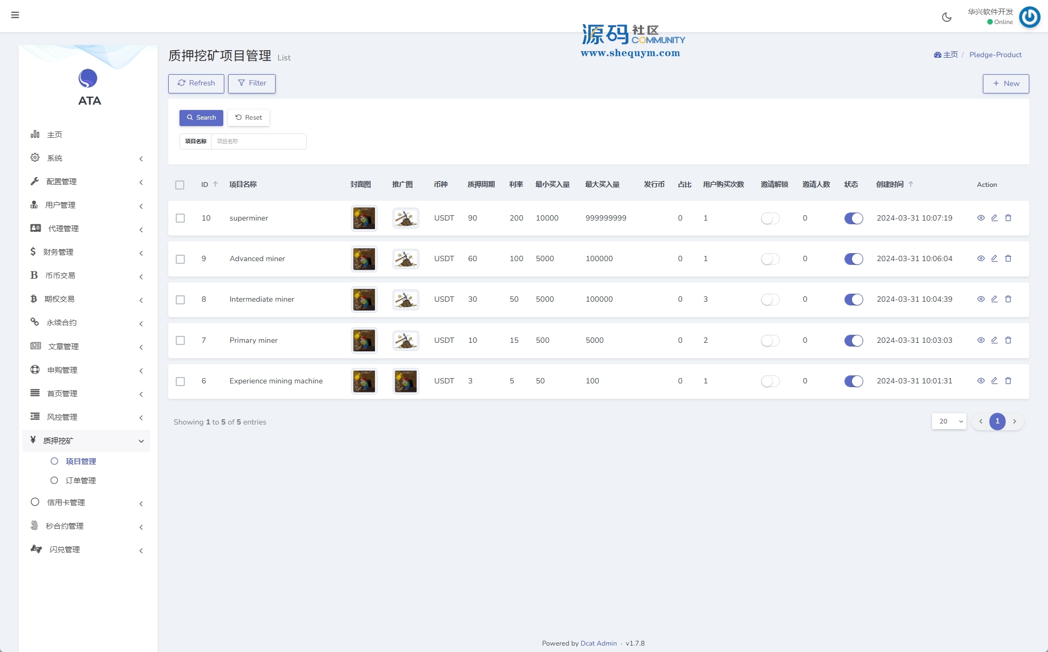Screen dimensions: 1048x652
Task: Toggle dark mode moon icon
Action: tap(947, 17)
